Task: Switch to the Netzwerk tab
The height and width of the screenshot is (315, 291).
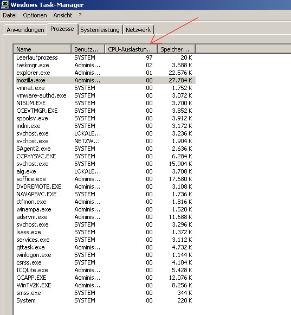Action: [x=138, y=30]
